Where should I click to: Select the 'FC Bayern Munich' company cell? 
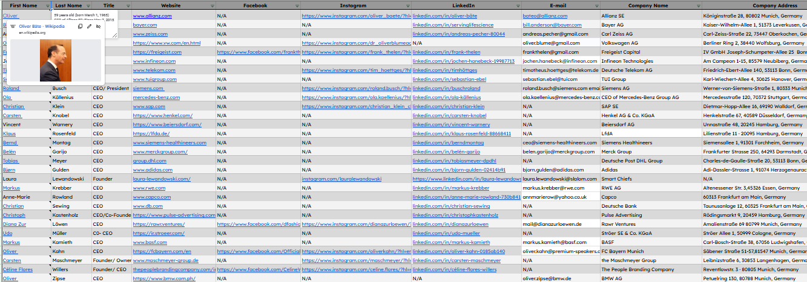point(651,251)
